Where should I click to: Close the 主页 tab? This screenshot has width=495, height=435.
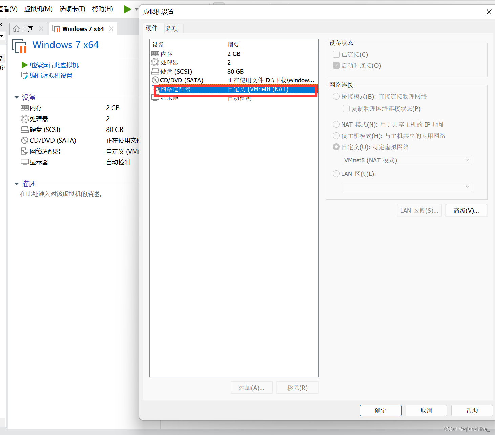click(41, 29)
